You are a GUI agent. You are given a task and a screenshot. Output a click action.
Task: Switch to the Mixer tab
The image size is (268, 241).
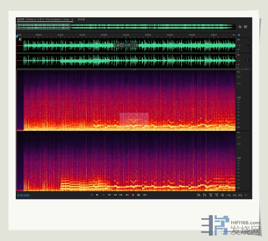point(81,19)
